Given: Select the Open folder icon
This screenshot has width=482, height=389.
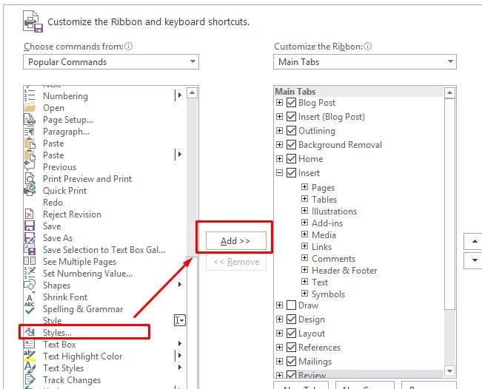Looking at the screenshot, I should coord(30,108).
